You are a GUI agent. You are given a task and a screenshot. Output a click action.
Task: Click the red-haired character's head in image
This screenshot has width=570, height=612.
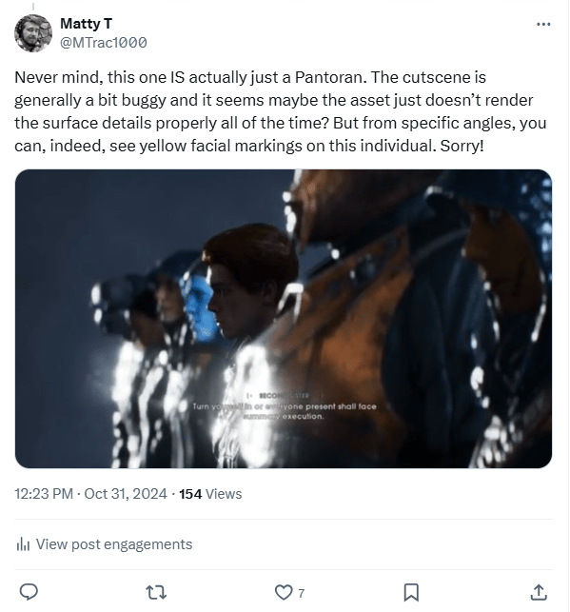click(249, 279)
